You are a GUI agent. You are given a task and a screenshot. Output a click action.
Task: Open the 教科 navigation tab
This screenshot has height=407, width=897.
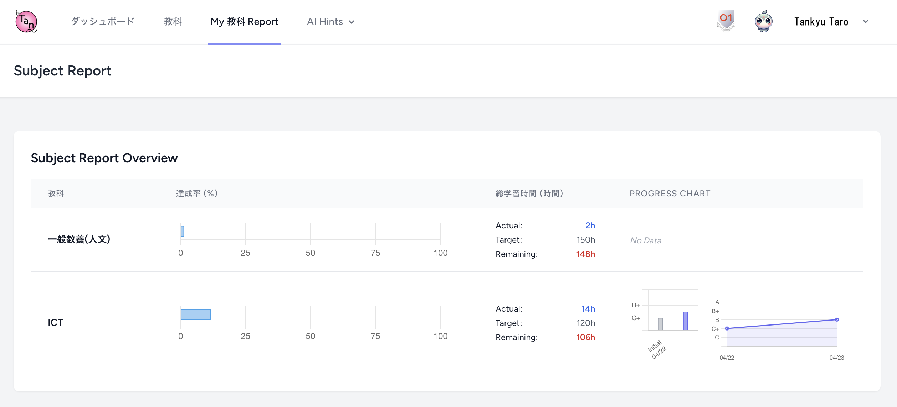(173, 22)
